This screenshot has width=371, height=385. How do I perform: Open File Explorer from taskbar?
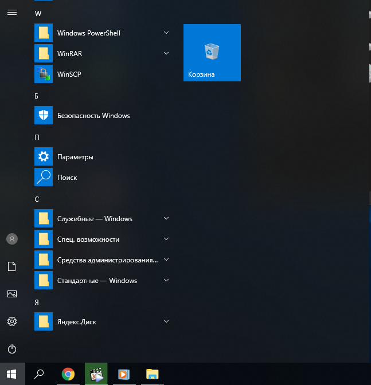(153, 374)
